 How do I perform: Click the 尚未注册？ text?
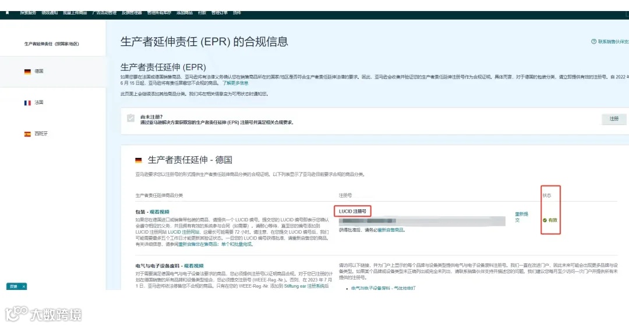151,117
